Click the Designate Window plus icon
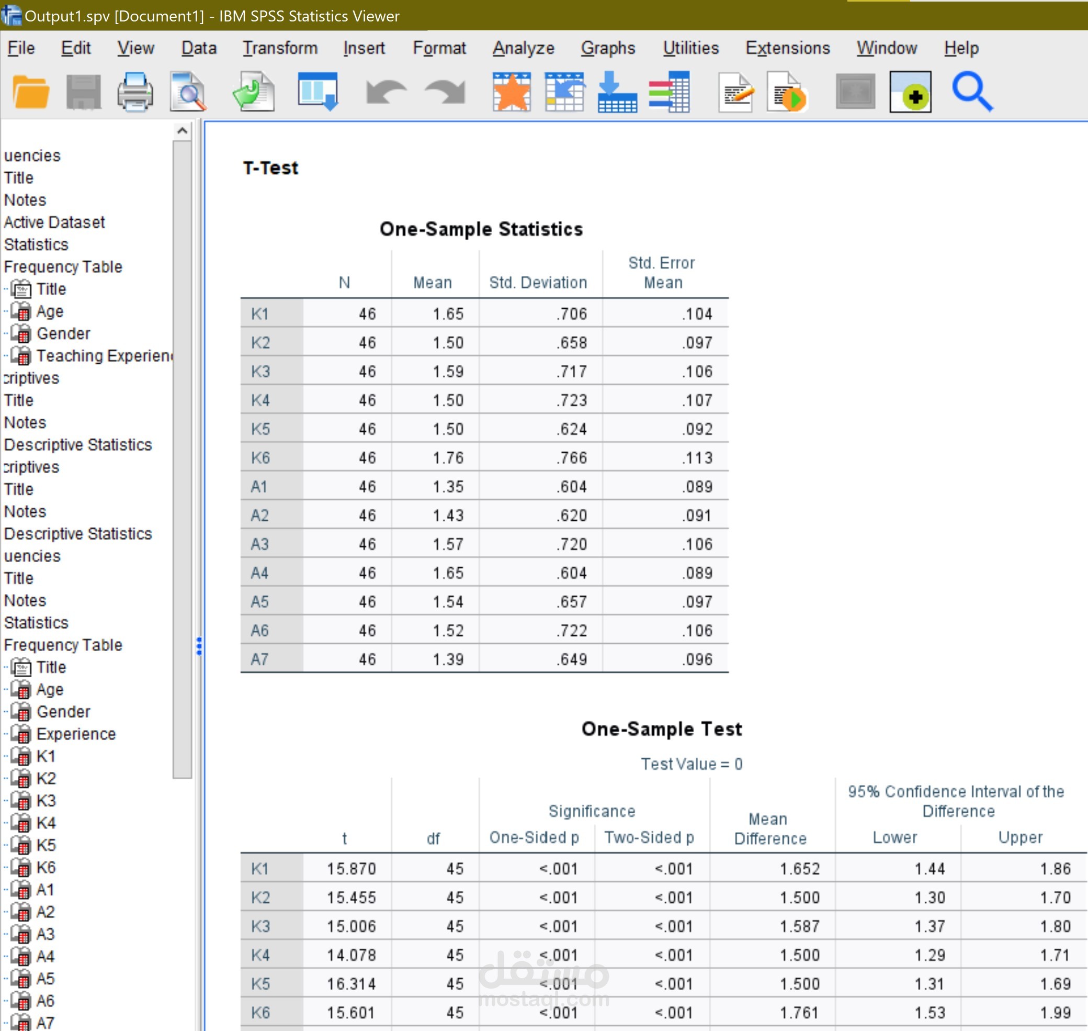Image resolution: width=1088 pixels, height=1031 pixels. click(x=910, y=92)
